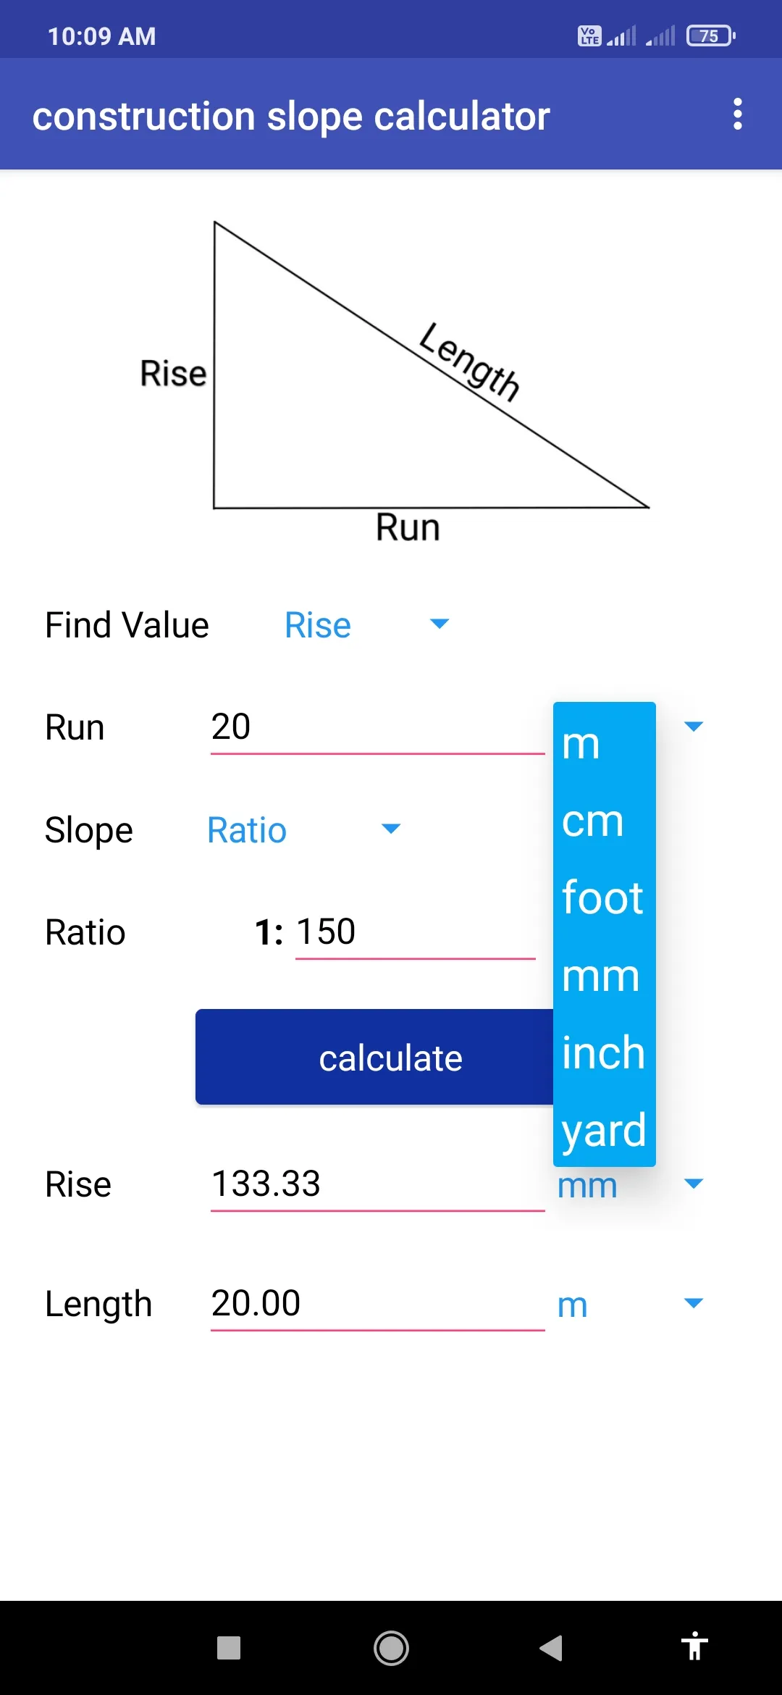782x1695 pixels.
Task: Focus the Ratio input showing 150
Action: coord(415,932)
